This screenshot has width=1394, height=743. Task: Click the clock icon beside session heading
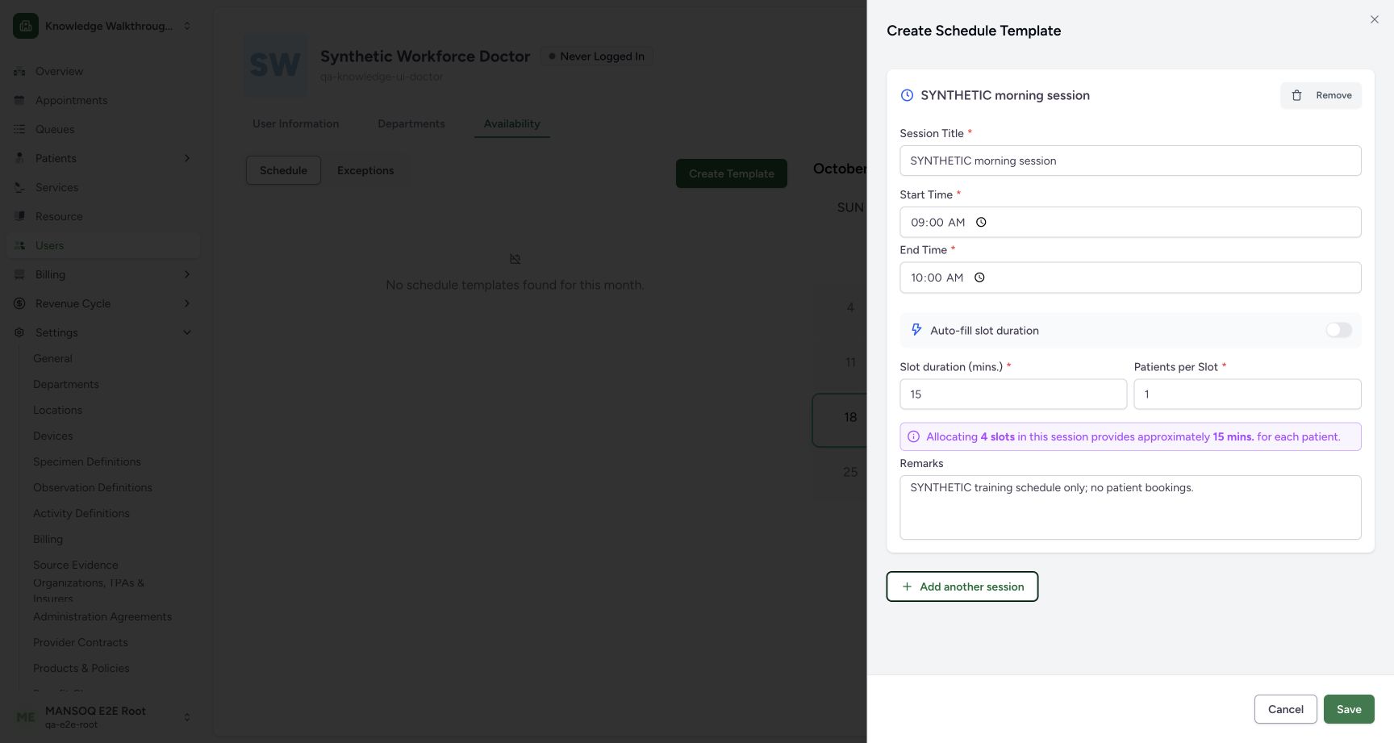click(907, 95)
